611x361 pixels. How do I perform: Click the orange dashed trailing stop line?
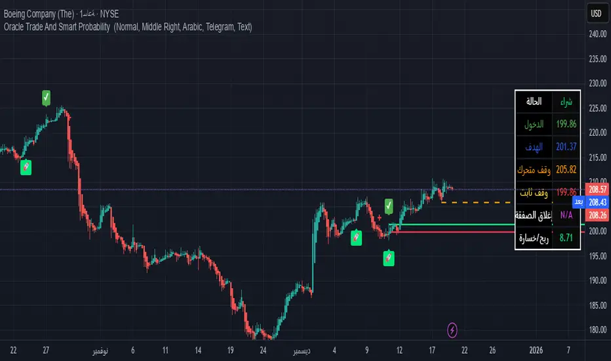point(476,203)
